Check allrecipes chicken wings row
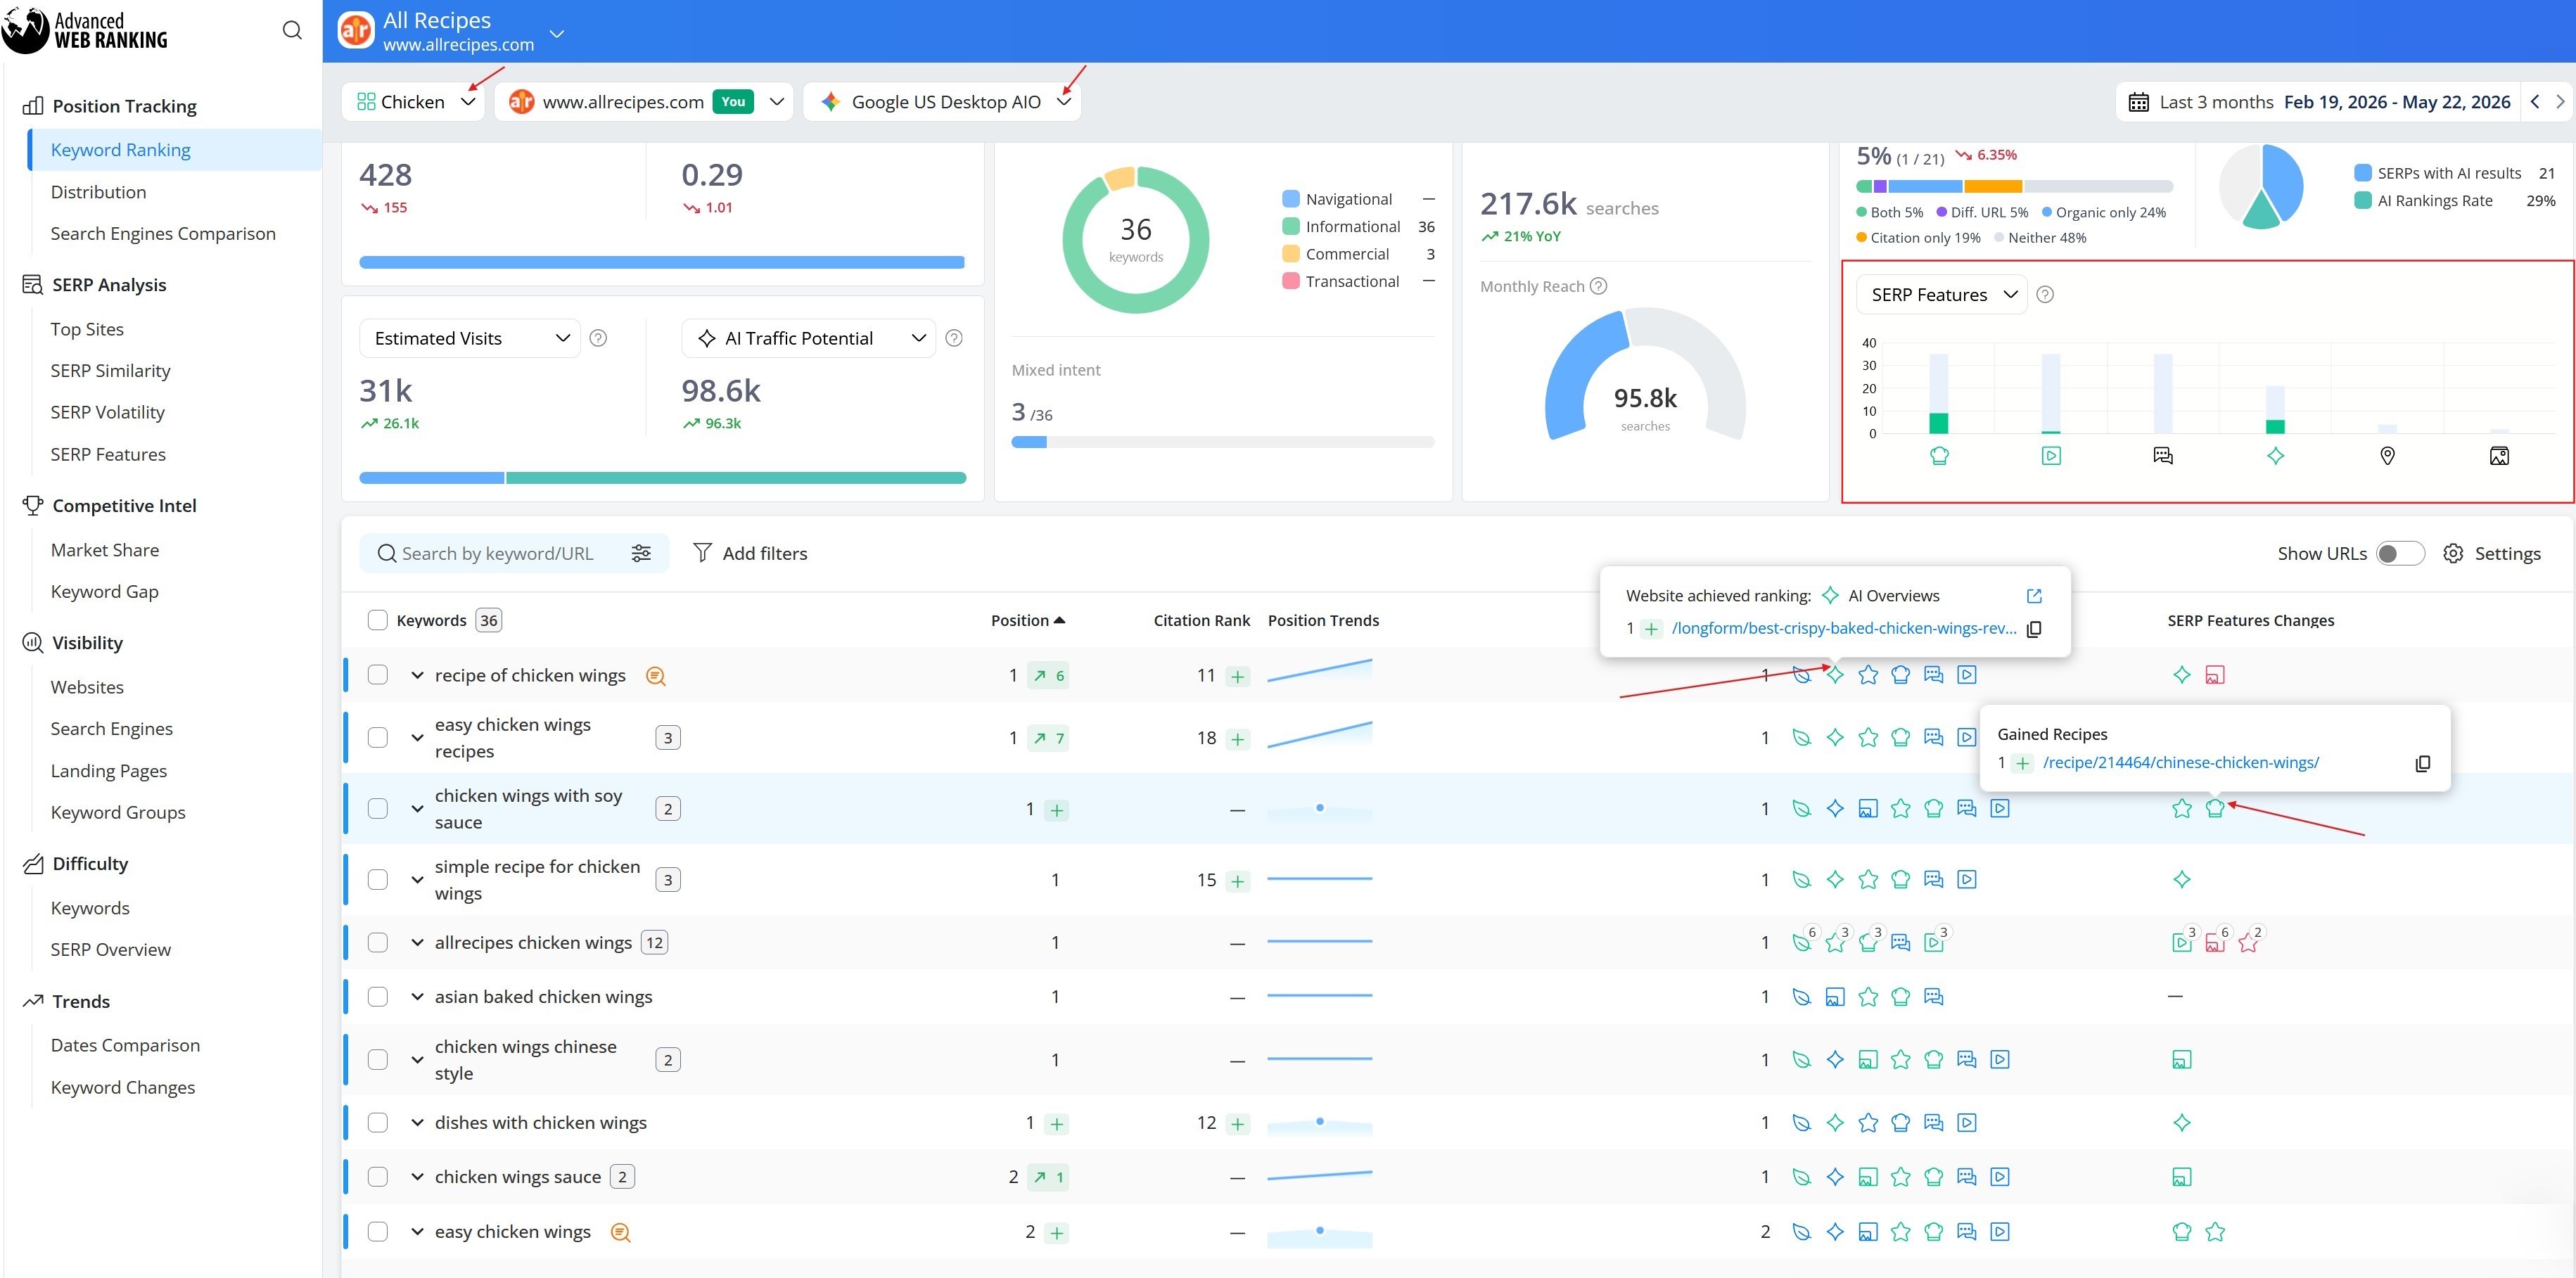This screenshot has width=2576, height=1278. [x=377, y=942]
